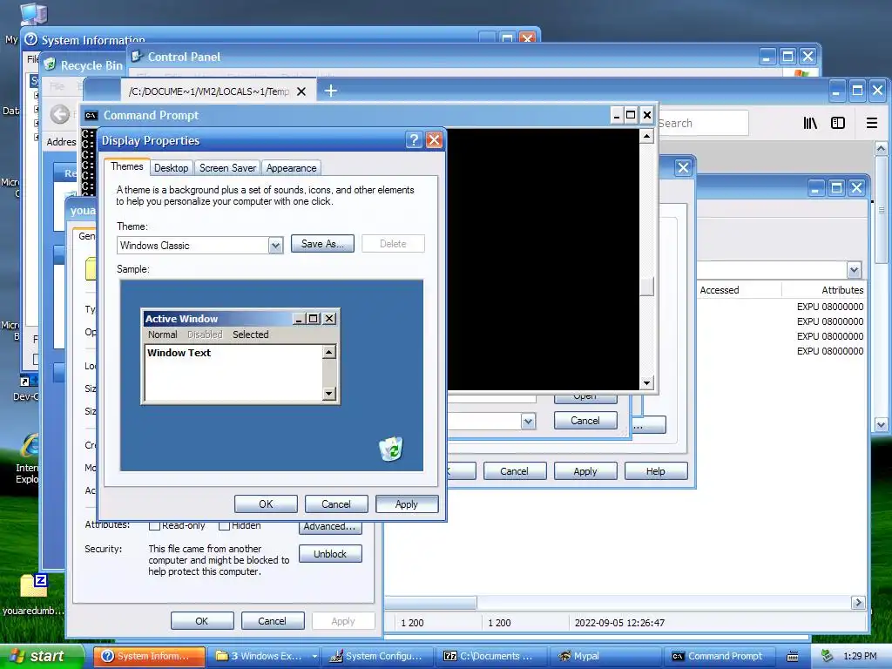Switch to the Desktop tab in Display Properties
Screen dimensions: 892x669
click(171, 168)
